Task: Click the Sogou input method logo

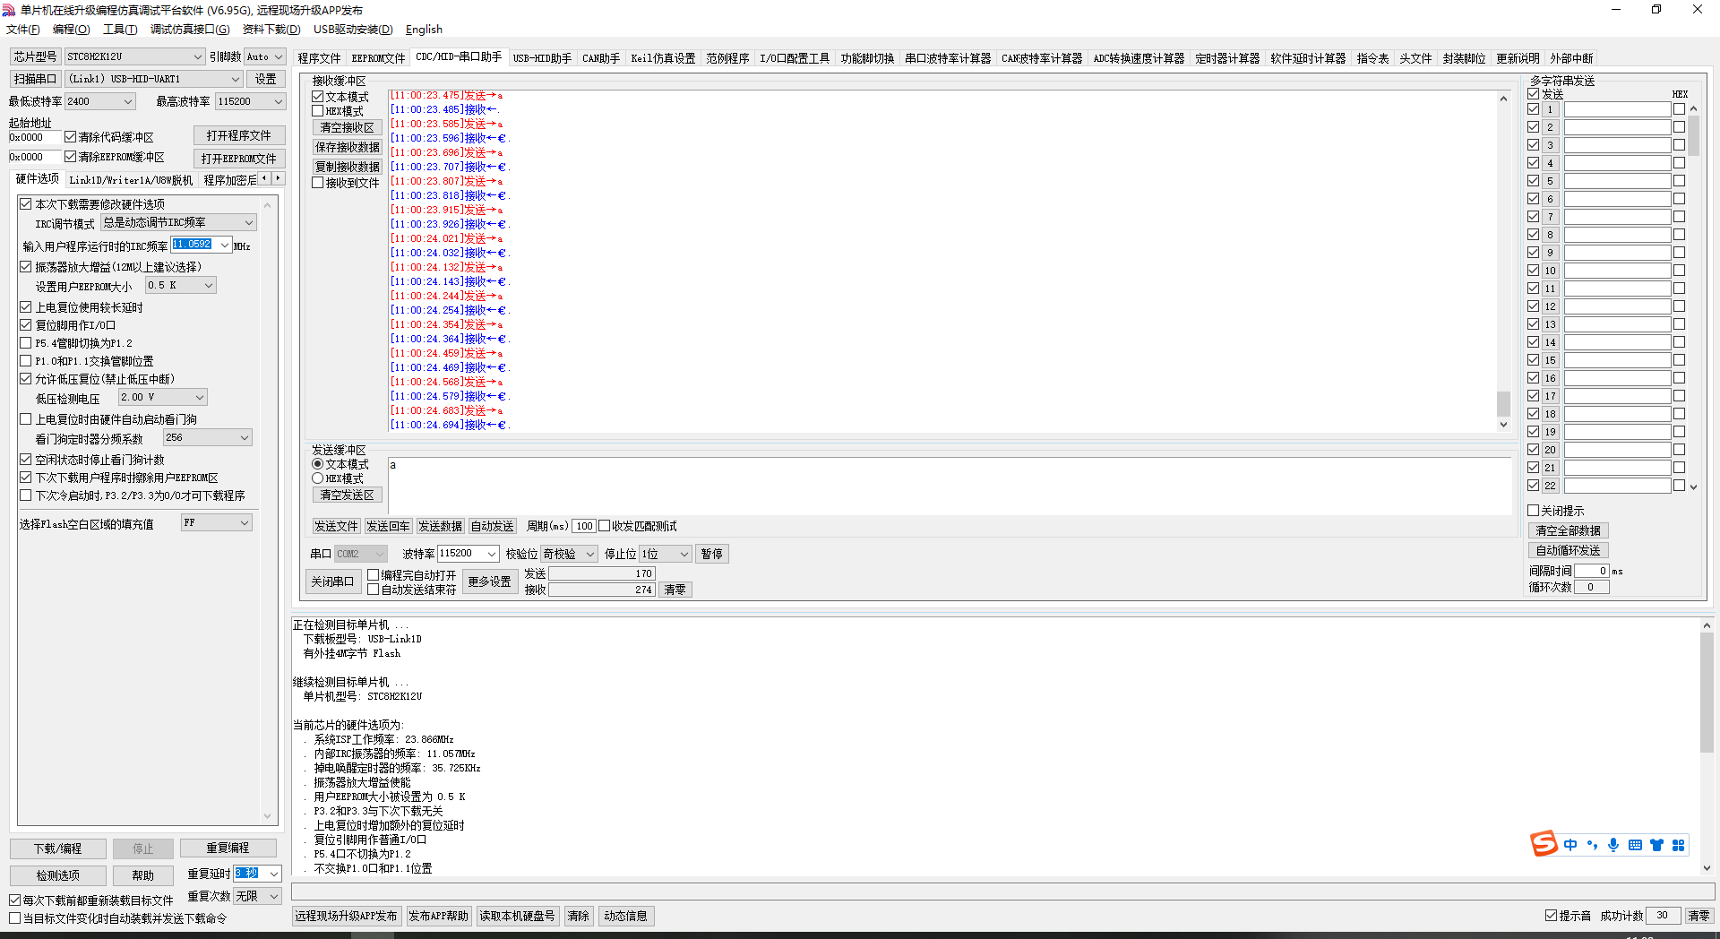Action: coord(1544,843)
